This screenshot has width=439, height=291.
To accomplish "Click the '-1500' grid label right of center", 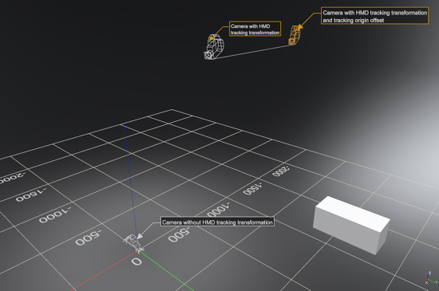I will (x=252, y=189).
